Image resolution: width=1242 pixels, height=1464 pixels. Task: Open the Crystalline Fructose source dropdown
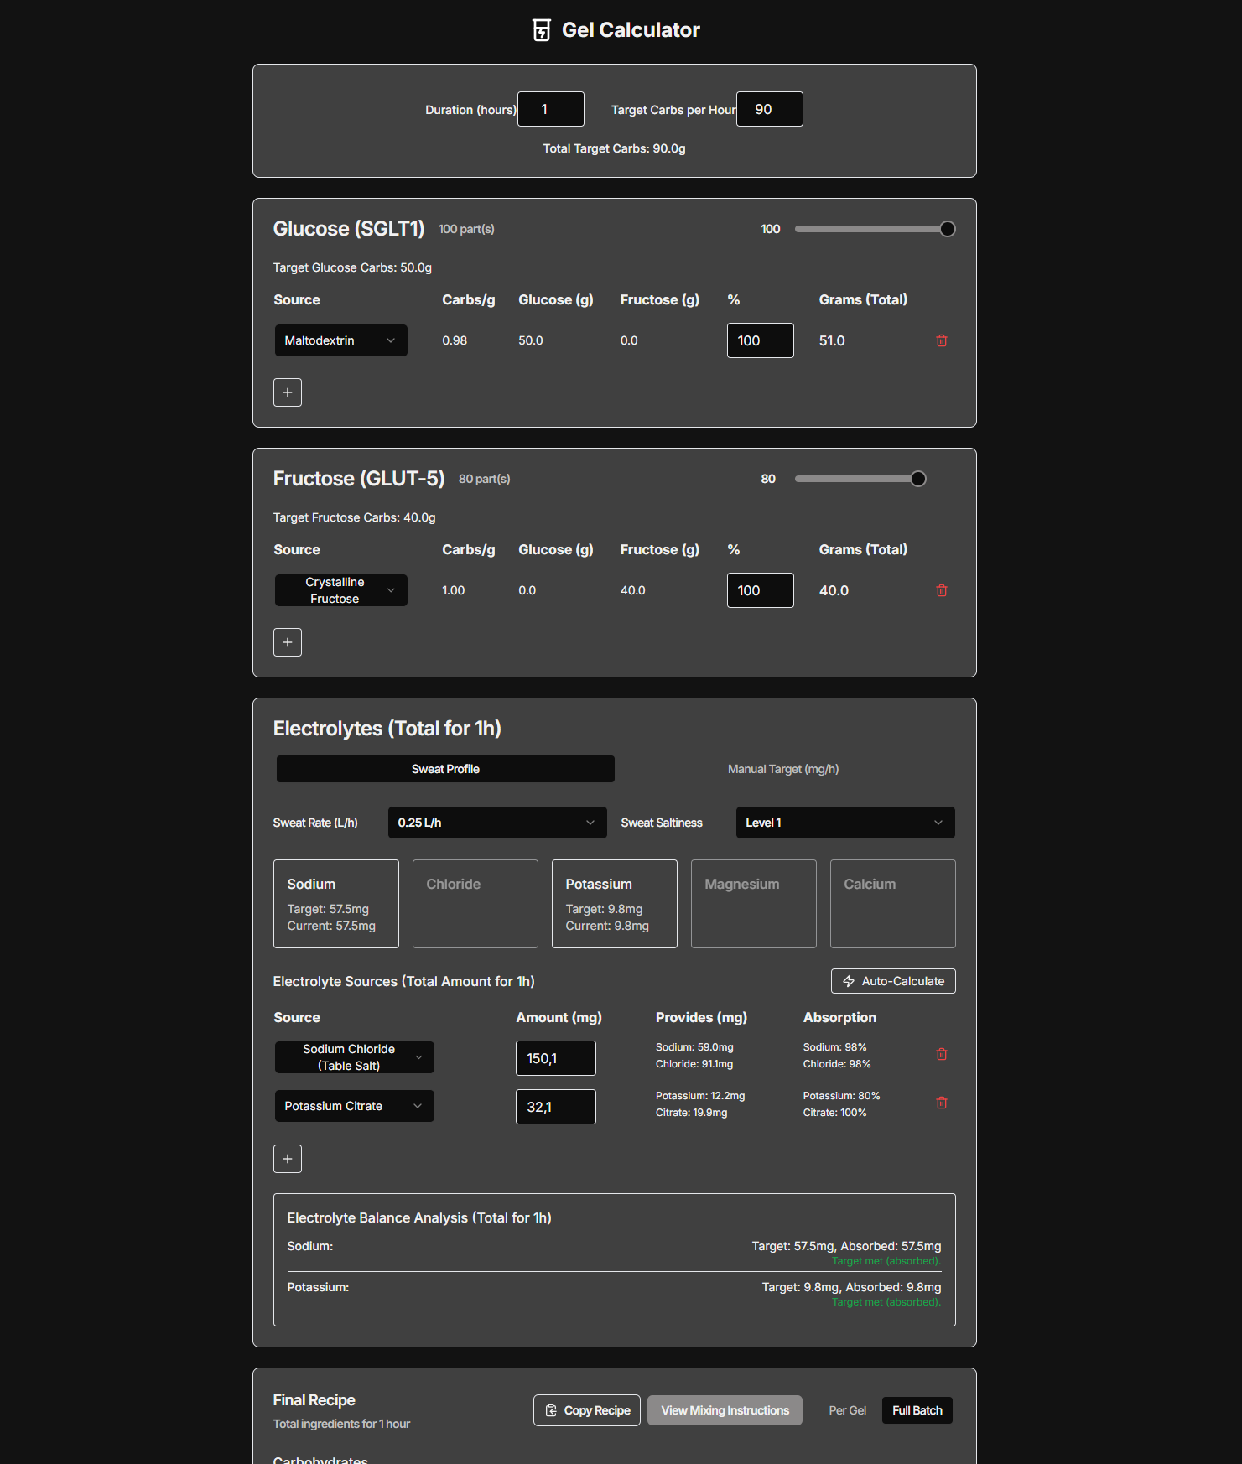point(341,590)
